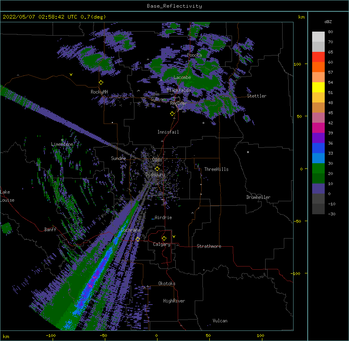The width and height of the screenshot is (349, 341).
Task: Click the bottom axis 50 km tick label
Action: click(208, 336)
